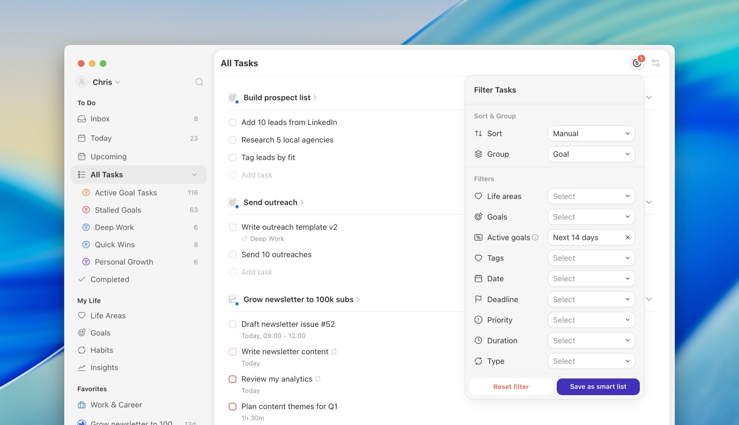Click Add task under Send outreach

(x=257, y=272)
